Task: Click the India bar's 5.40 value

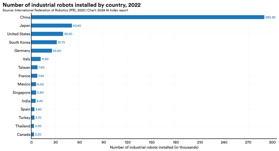Action: pos(40,101)
